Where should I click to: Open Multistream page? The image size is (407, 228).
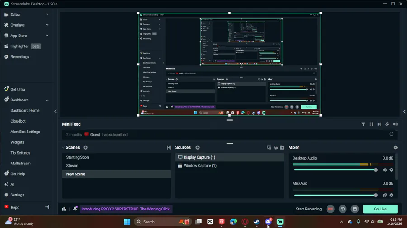(20, 164)
